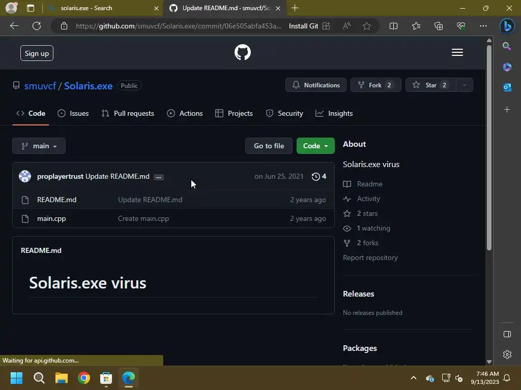Open the Collections icon

(x=439, y=26)
